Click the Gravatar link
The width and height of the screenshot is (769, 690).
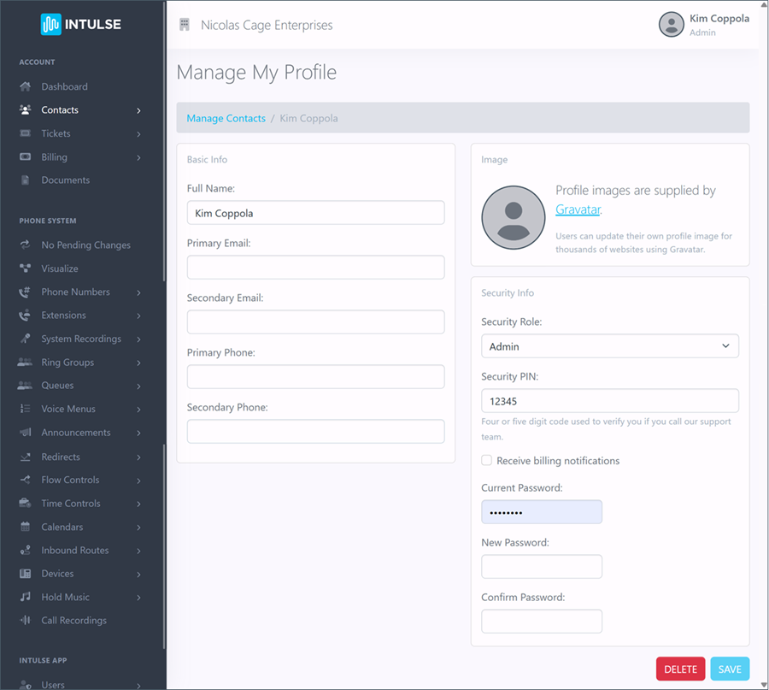(578, 209)
